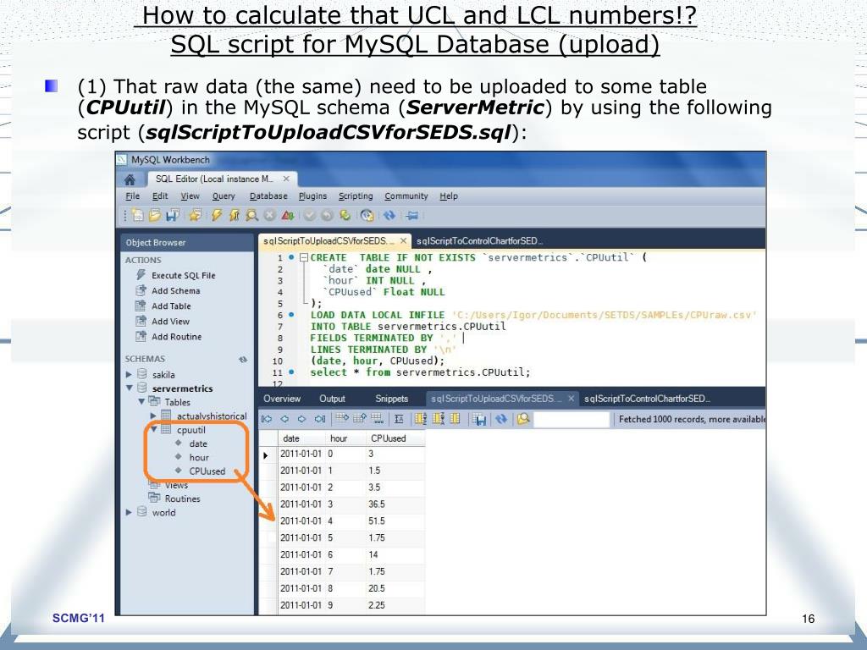Click the Rollback toolbar icon

327,215
